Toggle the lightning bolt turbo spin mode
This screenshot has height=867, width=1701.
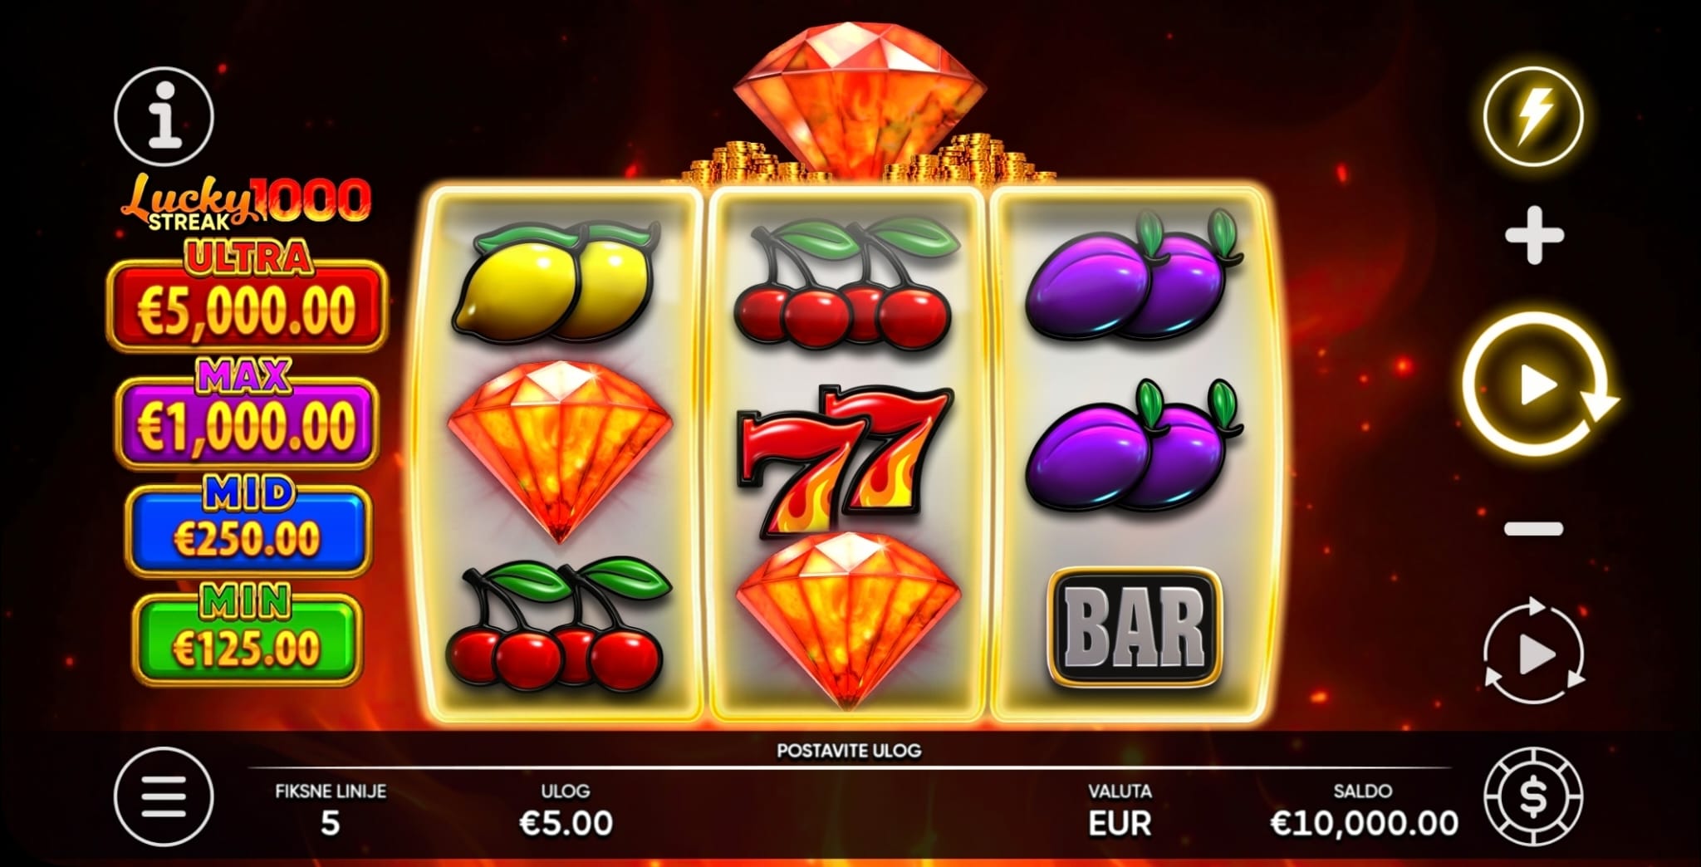click(1533, 116)
